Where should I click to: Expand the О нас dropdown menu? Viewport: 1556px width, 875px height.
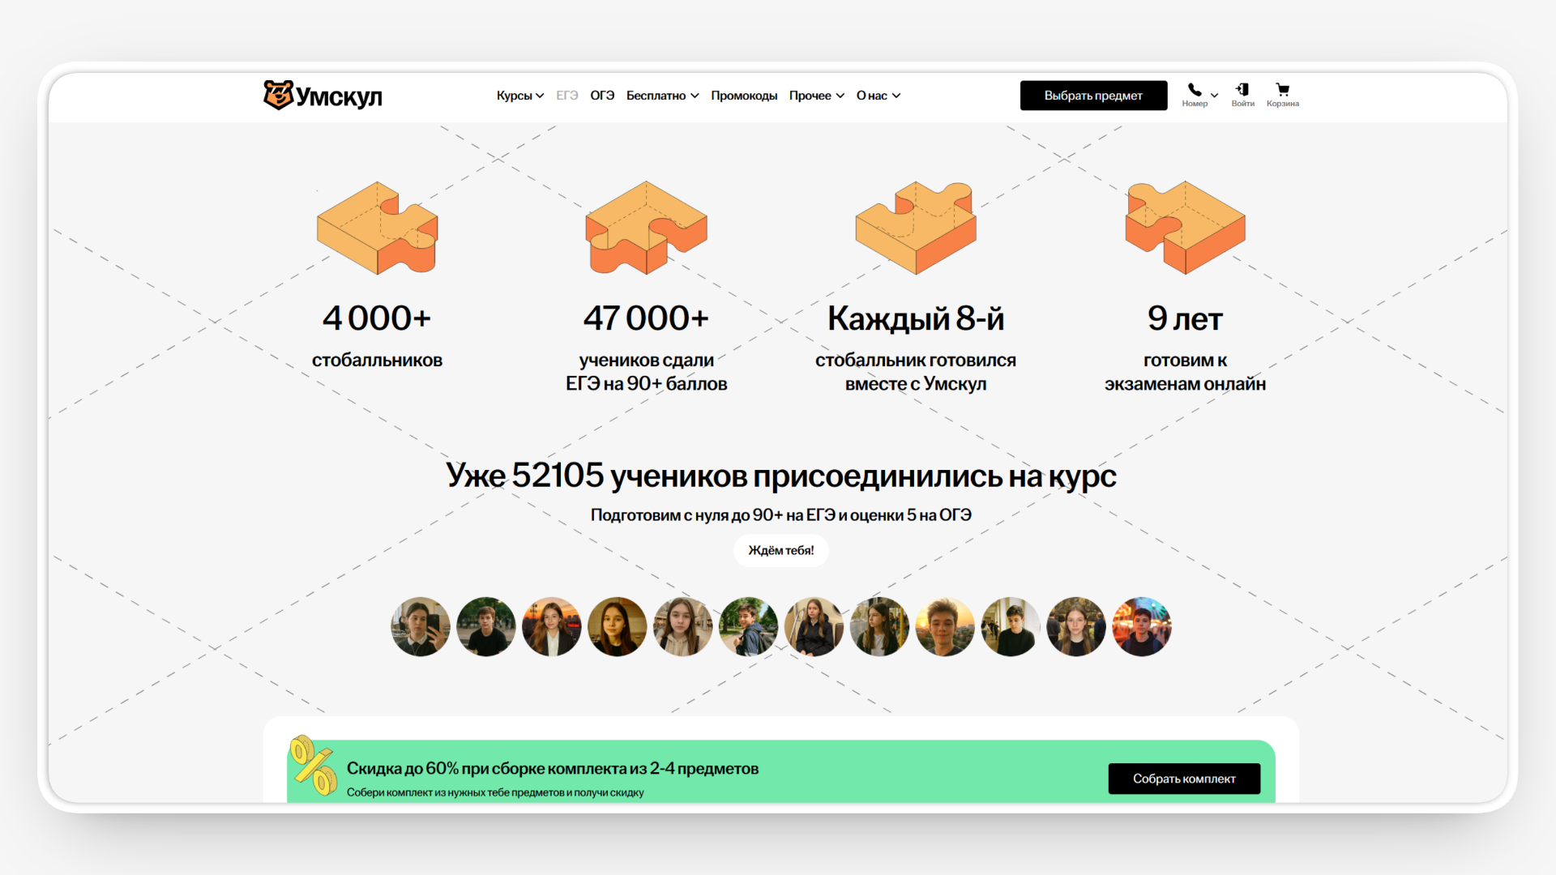878,96
